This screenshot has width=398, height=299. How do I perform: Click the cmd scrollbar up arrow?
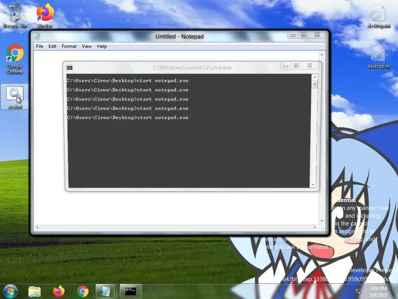(315, 77)
